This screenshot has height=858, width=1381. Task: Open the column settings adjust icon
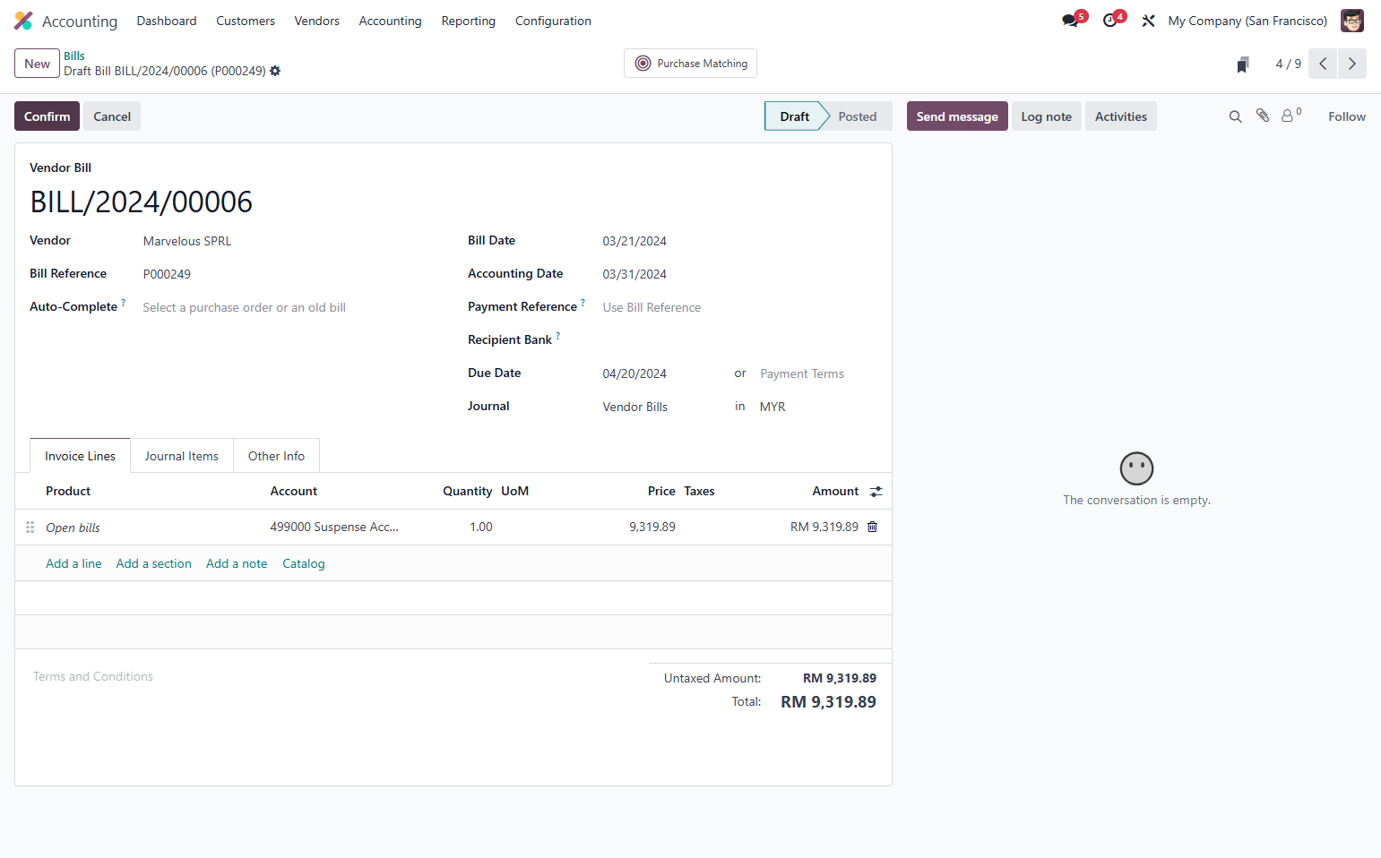point(876,492)
